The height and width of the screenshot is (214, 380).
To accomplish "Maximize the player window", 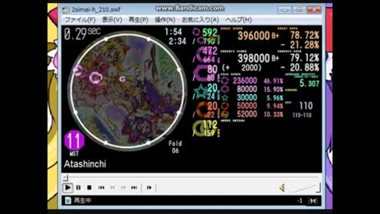I will [299, 10].
